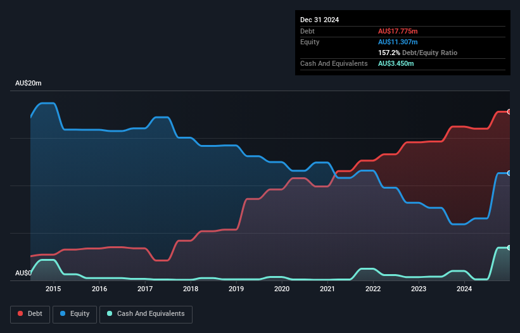Click the AU$11.307m equity value
520x333 pixels.
(x=398, y=42)
